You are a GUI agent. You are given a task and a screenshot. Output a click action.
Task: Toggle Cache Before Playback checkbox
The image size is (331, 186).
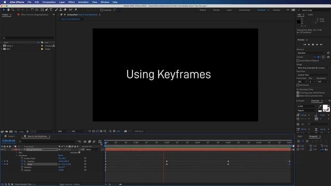(298, 61)
